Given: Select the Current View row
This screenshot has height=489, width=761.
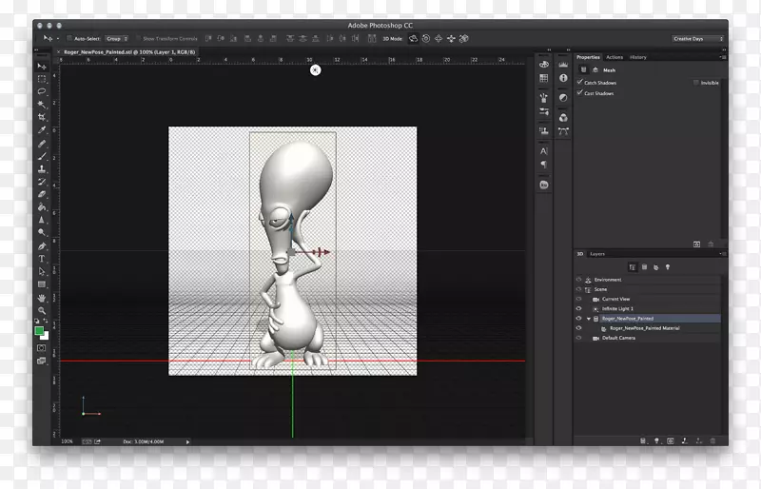Looking at the screenshot, I should pyautogui.click(x=647, y=299).
